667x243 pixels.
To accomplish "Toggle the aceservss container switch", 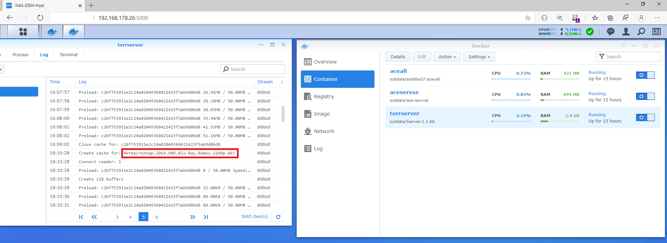I will pyautogui.click(x=645, y=96).
